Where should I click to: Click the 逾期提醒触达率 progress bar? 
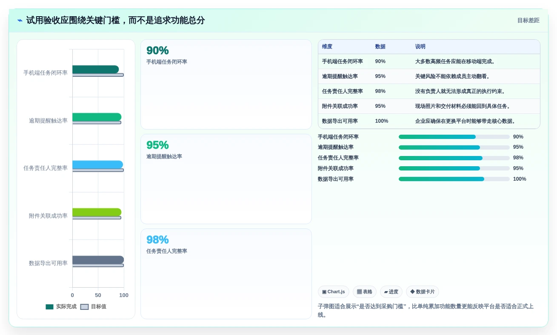point(454,147)
